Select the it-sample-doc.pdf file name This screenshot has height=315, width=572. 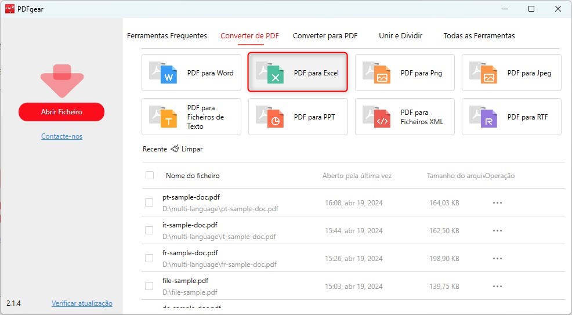click(190, 225)
